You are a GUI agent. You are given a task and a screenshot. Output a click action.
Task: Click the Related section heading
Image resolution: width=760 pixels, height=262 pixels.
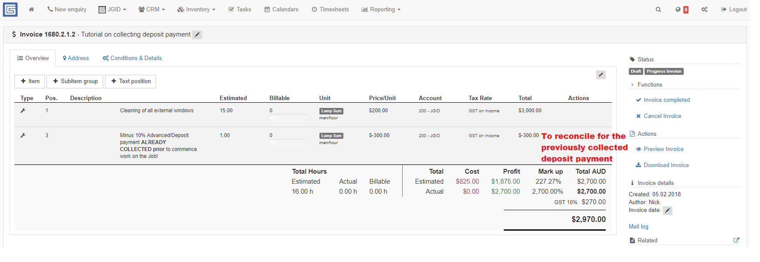pyautogui.click(x=644, y=241)
